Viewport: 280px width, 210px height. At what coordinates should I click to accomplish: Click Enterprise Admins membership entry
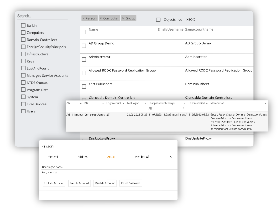click(233, 122)
